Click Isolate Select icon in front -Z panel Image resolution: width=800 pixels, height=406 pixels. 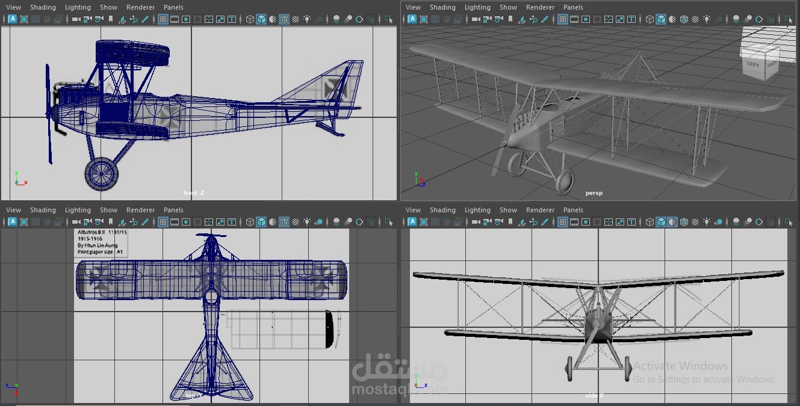(x=389, y=19)
